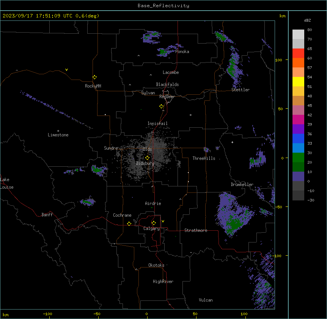
Task: Click the Drumheller label
Action: coord(242,185)
